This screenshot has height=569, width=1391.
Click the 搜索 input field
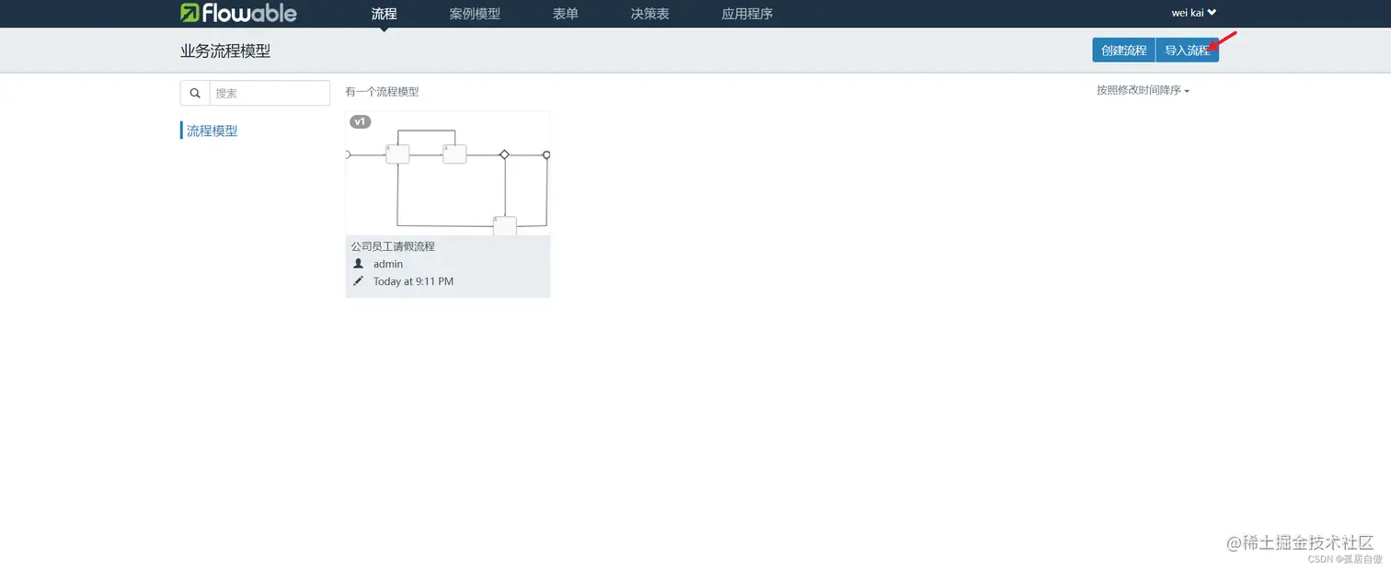270,93
